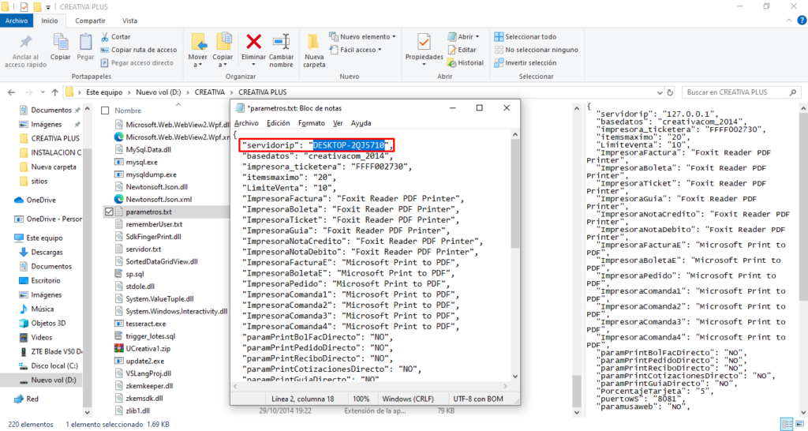
Task: Click the red Eliminar icon
Action: (253, 42)
